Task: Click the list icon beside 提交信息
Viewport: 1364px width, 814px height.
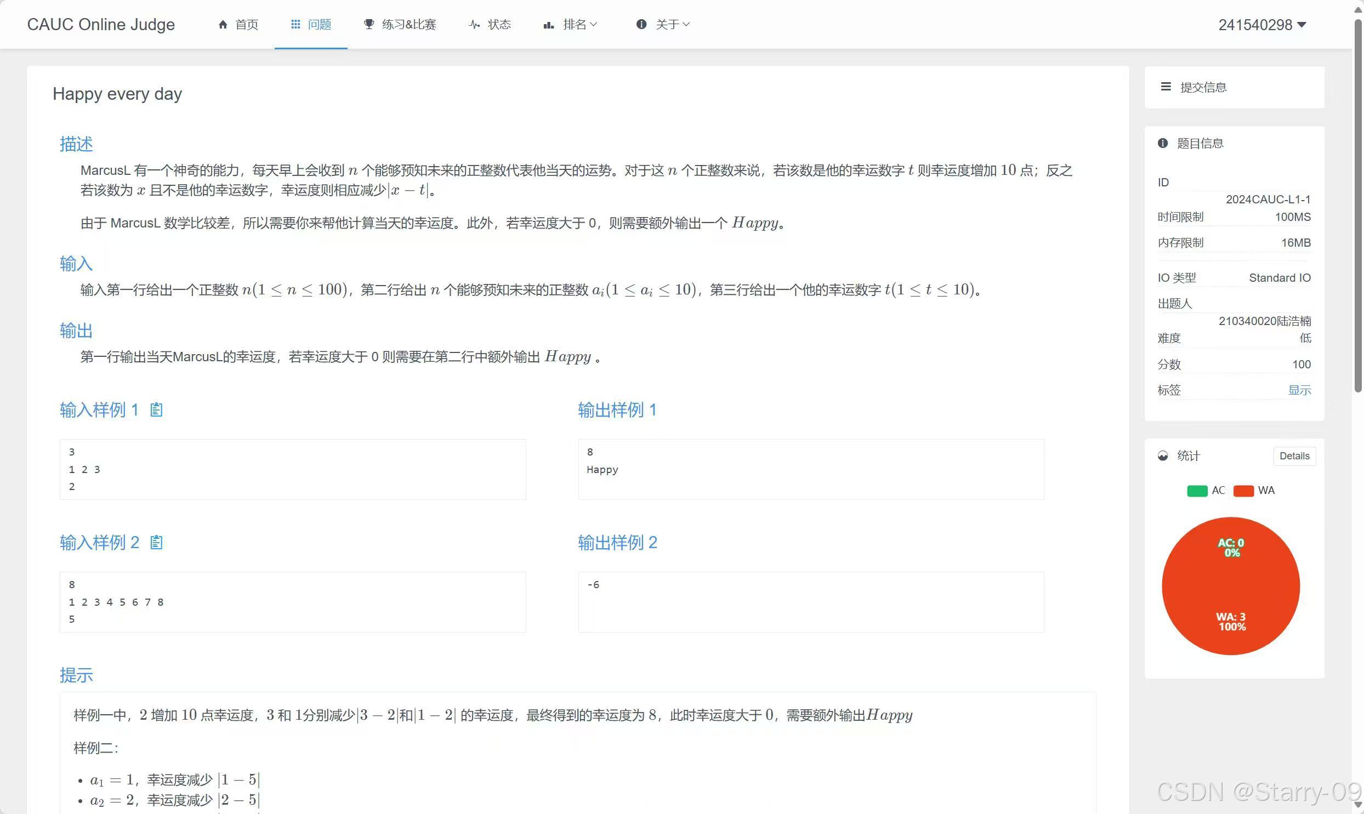Action: 1166,87
